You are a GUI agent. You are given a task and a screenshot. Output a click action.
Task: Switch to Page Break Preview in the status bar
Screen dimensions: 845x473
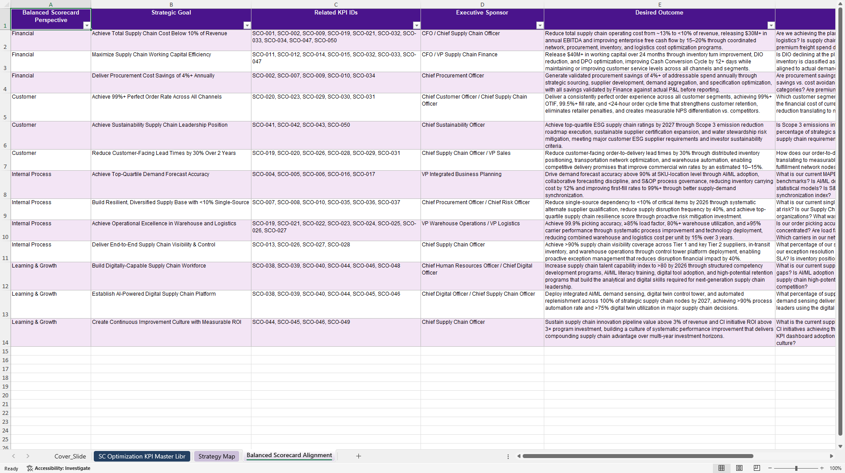tap(757, 468)
